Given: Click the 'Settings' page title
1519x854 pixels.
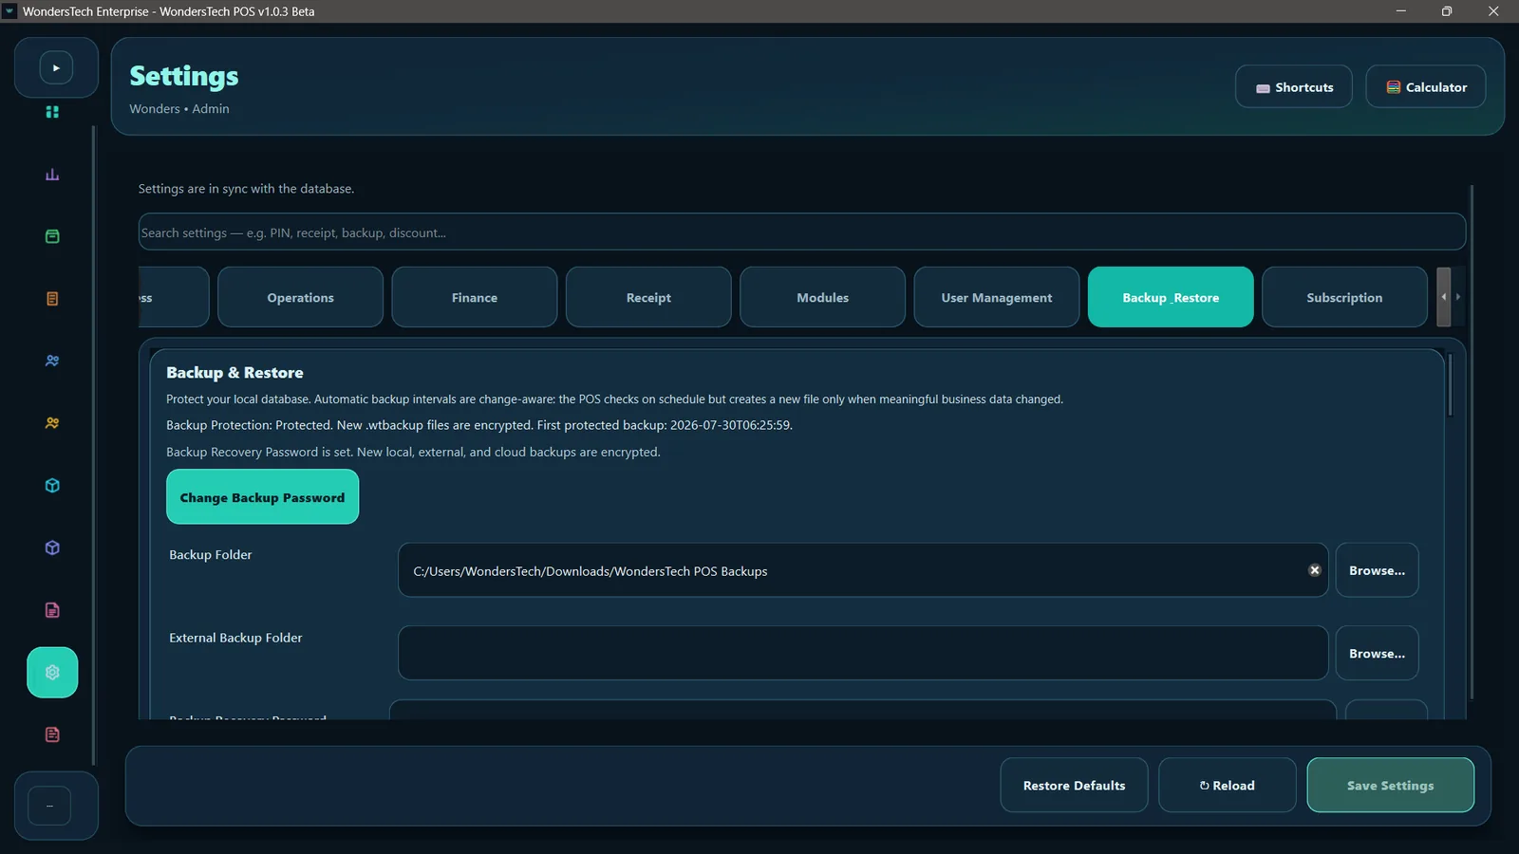Looking at the screenshot, I should (x=184, y=76).
